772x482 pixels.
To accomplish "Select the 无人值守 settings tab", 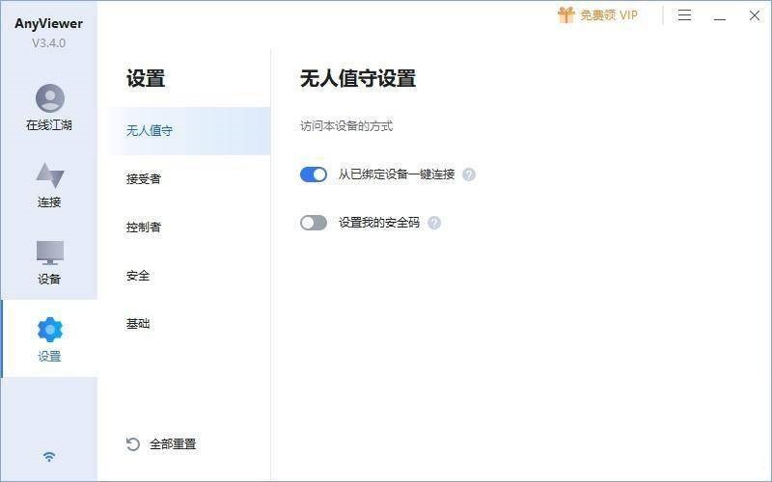I will (150, 131).
